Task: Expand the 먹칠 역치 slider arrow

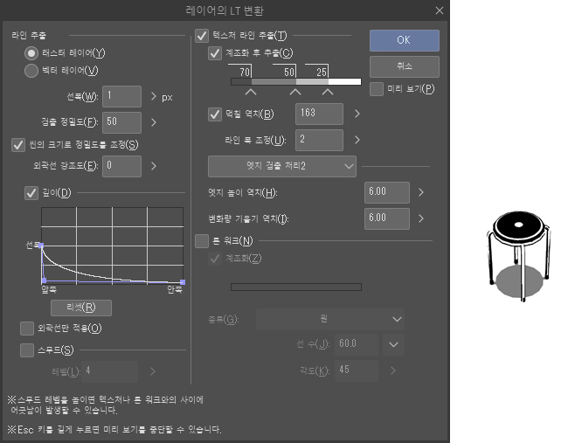Action: coord(357,114)
